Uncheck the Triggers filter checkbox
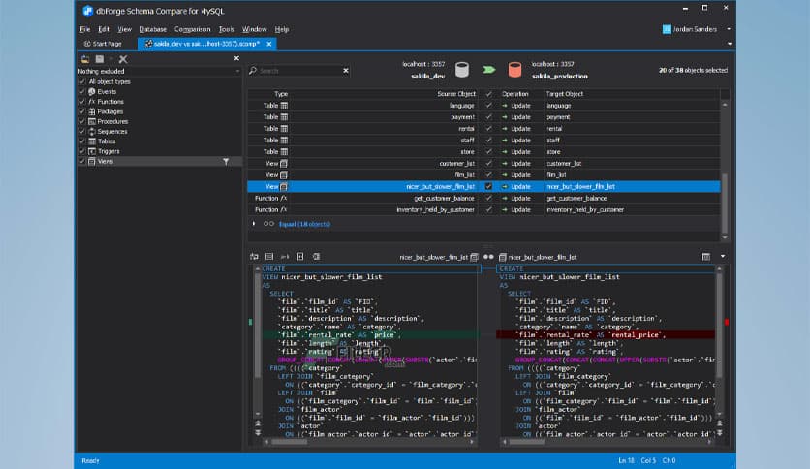The height and width of the screenshot is (469, 810). (x=82, y=151)
